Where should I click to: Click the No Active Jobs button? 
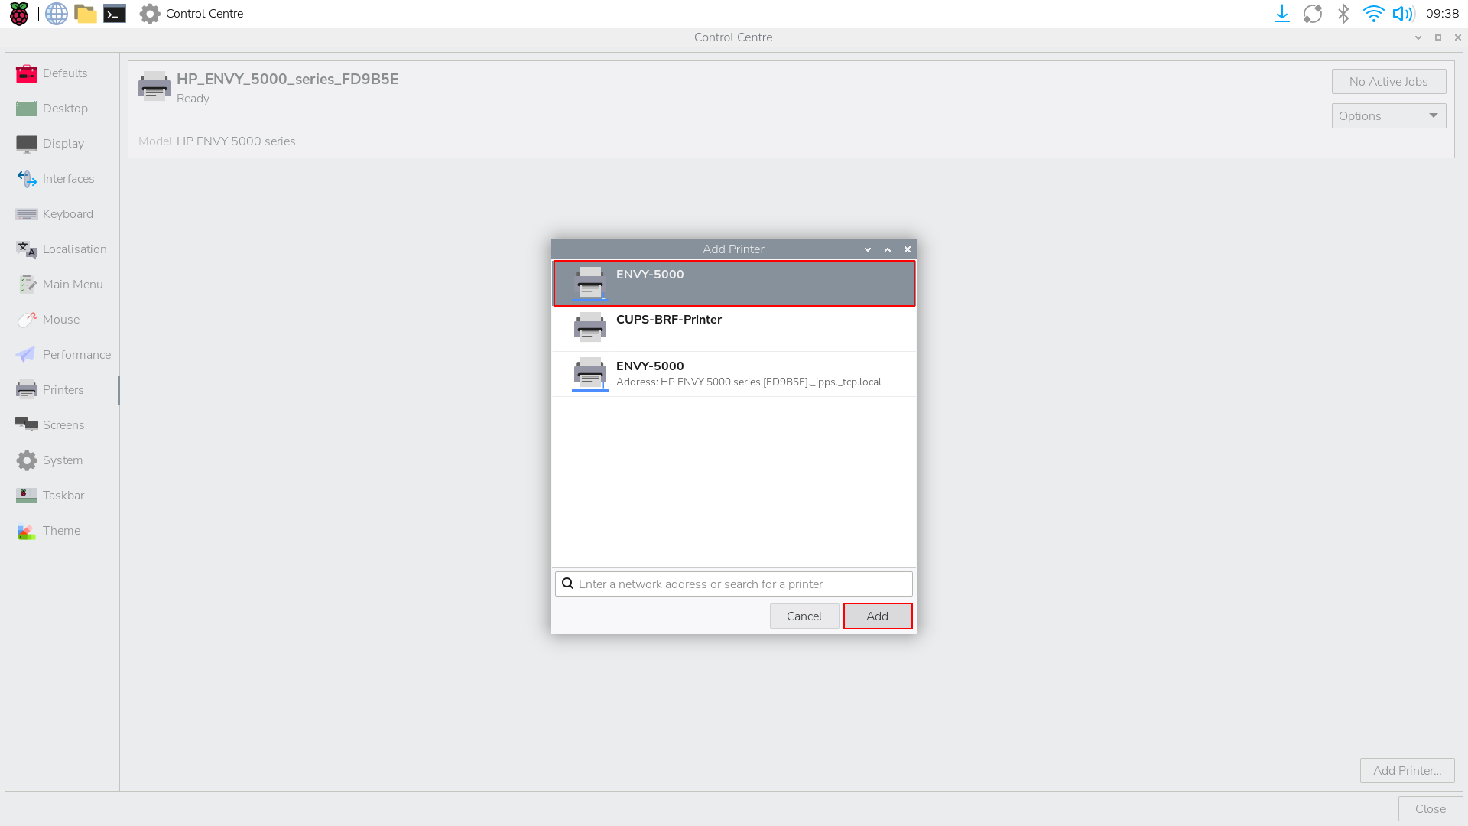click(1388, 82)
